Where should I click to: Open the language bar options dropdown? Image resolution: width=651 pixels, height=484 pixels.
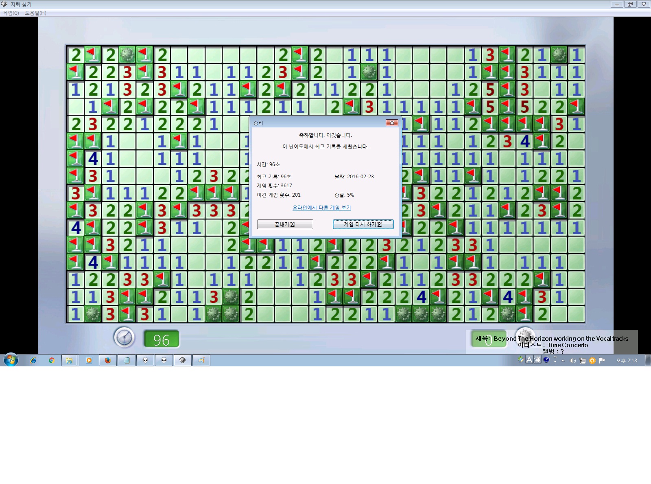tap(555, 361)
